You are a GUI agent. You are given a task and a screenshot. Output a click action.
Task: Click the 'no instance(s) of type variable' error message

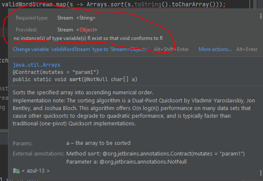click(88, 38)
